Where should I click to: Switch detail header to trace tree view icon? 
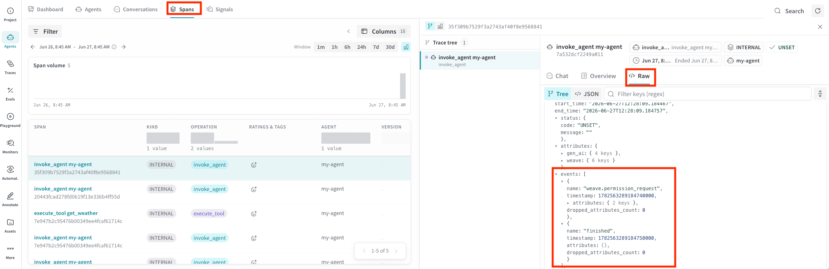430,26
